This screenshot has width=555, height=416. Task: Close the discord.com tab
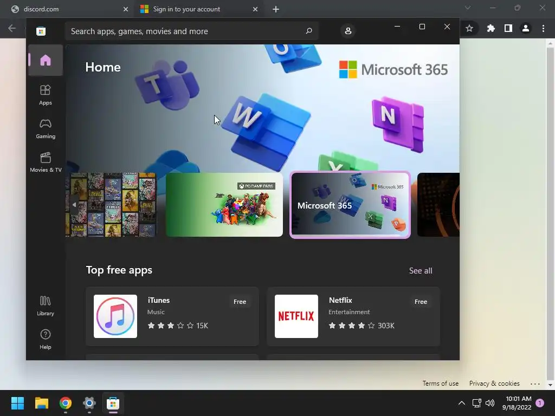[x=126, y=9]
